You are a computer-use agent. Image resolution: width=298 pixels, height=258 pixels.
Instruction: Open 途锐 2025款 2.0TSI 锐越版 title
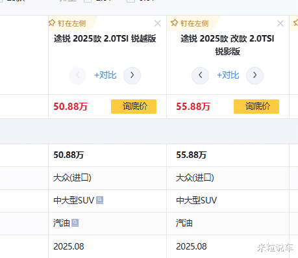tap(105, 39)
